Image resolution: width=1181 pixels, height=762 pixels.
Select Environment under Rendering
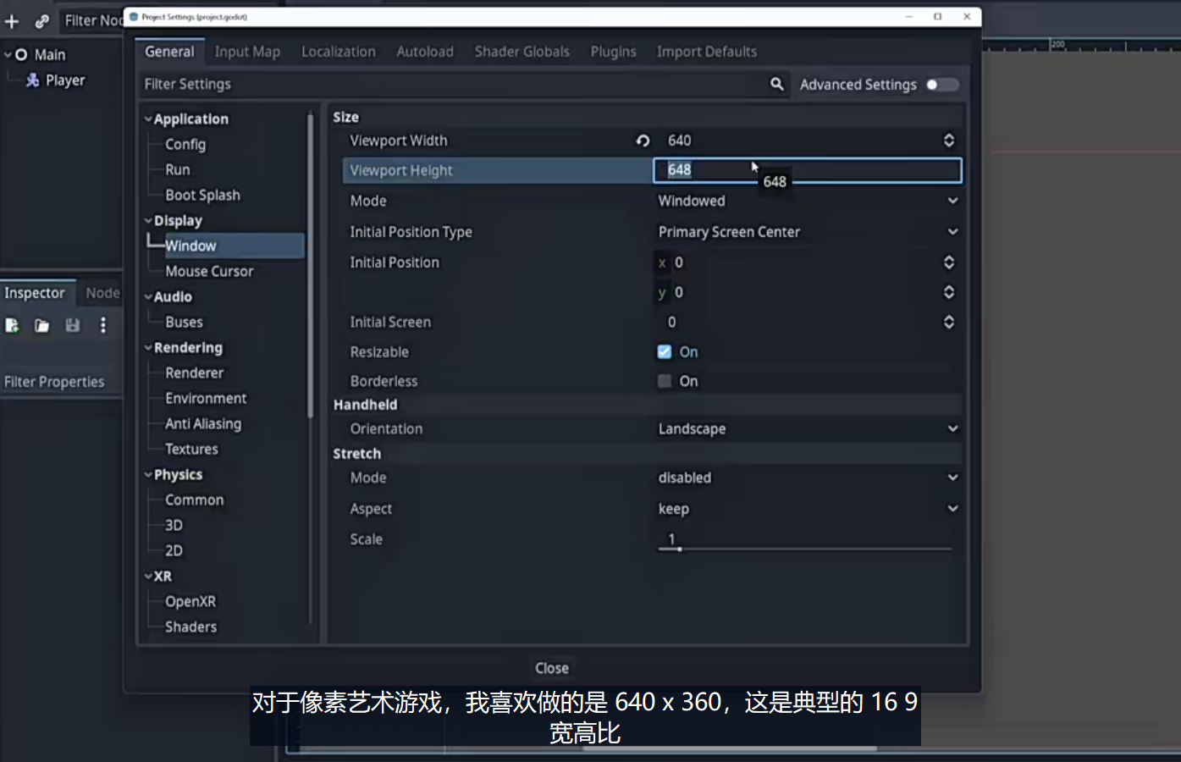206,399
